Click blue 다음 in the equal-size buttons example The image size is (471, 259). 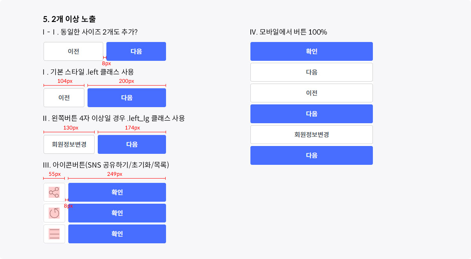136,51
